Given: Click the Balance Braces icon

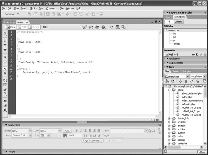Looking at the screenshot, I should [5, 62].
